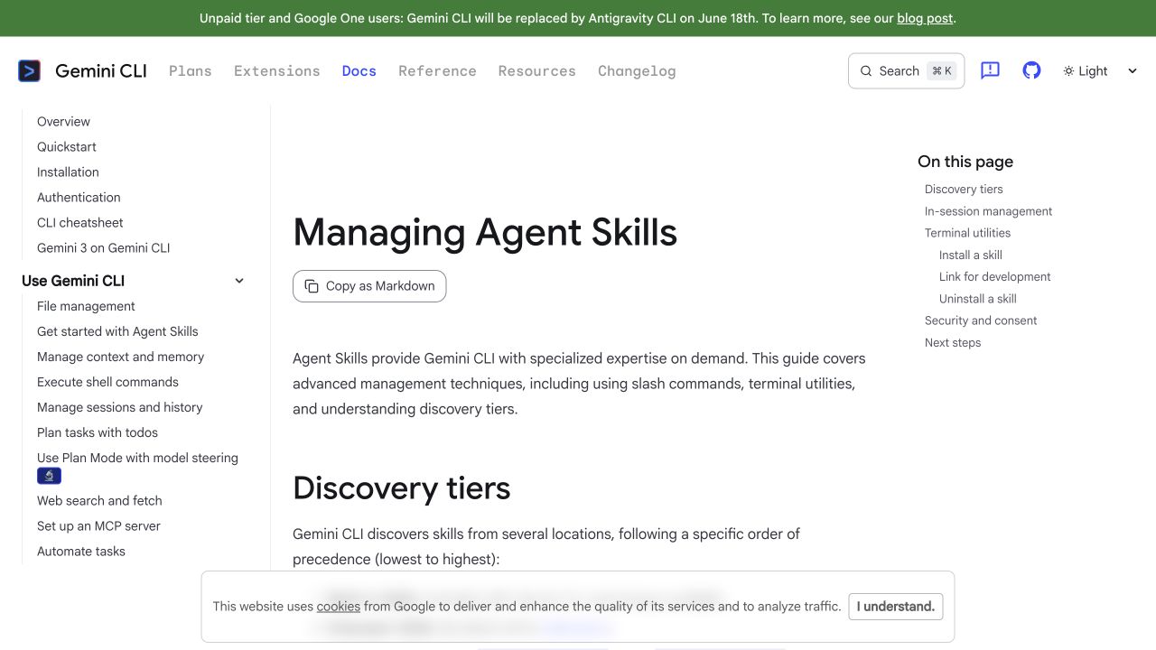The width and height of the screenshot is (1156, 650).
Task: Open Manage sessions and history
Action: [x=119, y=408]
